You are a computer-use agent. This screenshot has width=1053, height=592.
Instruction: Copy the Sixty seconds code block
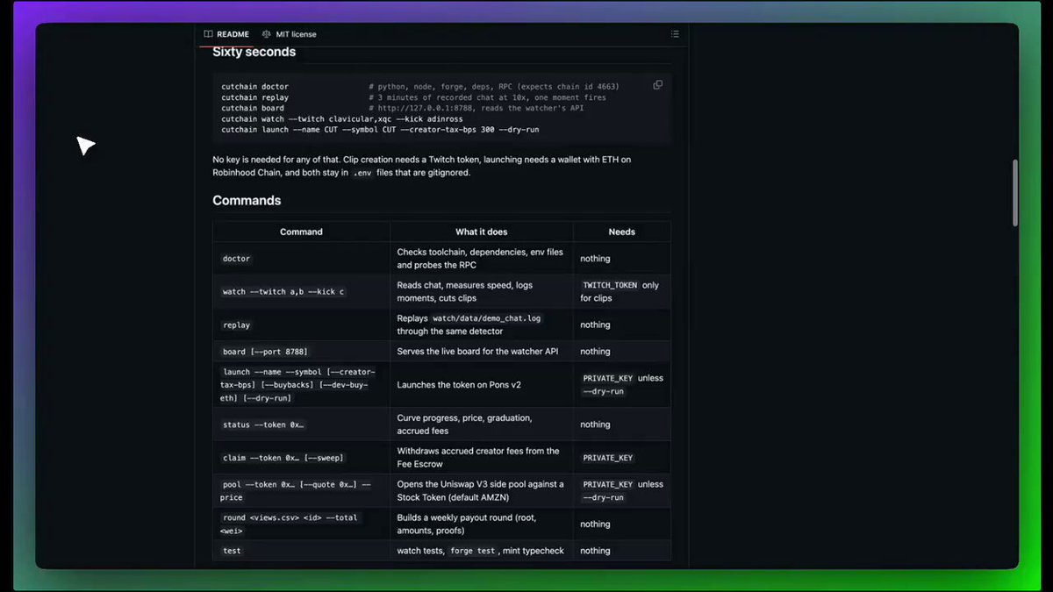[658, 85]
